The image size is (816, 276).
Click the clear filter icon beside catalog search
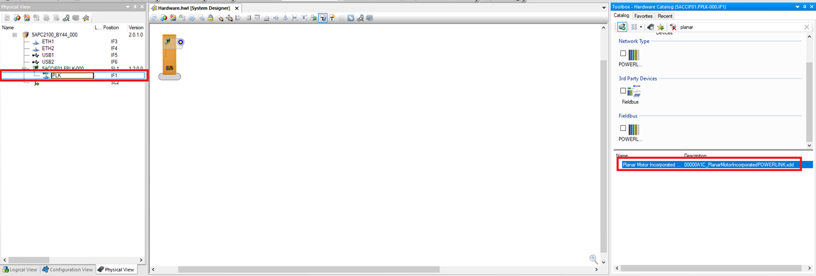tap(673, 27)
